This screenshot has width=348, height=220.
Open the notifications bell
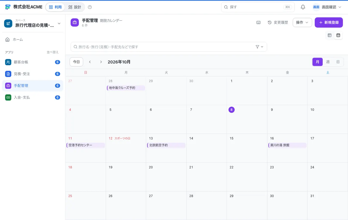[303, 7]
